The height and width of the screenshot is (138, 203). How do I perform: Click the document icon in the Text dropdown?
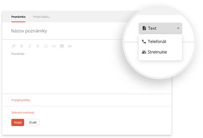tap(144, 28)
